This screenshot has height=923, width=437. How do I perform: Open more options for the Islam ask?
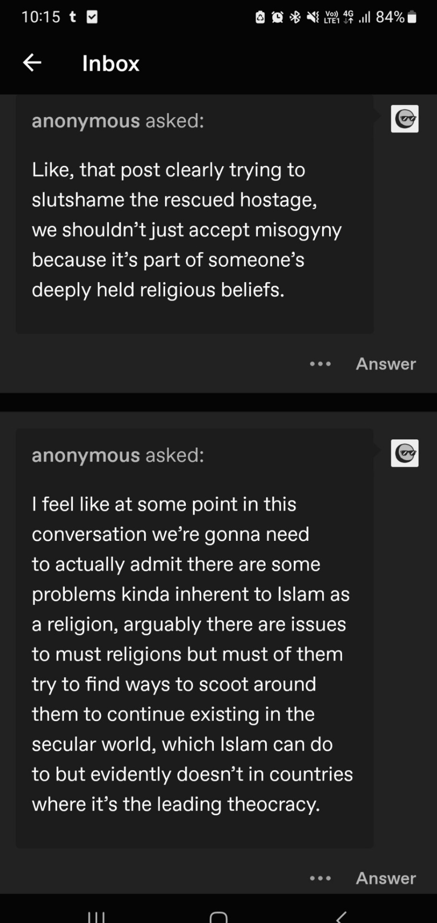pos(320,878)
